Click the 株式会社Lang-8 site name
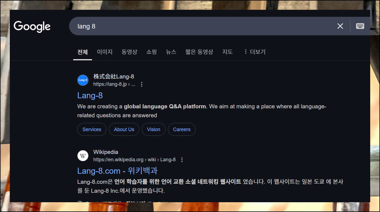 pyautogui.click(x=114, y=77)
